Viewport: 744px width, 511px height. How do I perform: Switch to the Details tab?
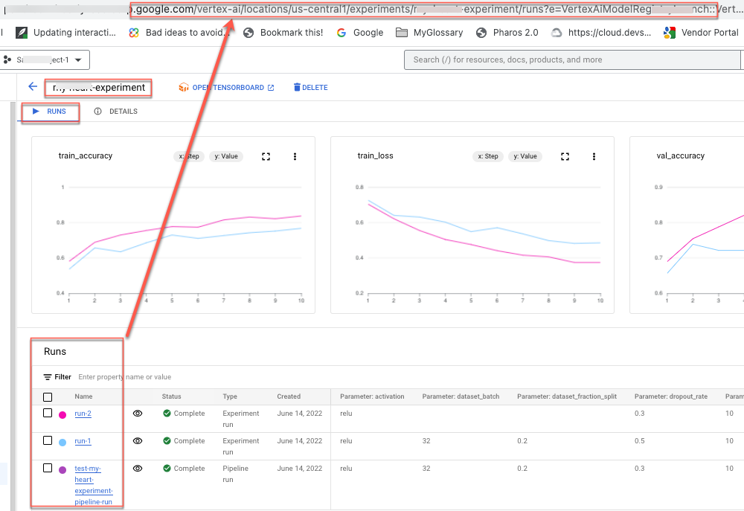pyautogui.click(x=116, y=112)
